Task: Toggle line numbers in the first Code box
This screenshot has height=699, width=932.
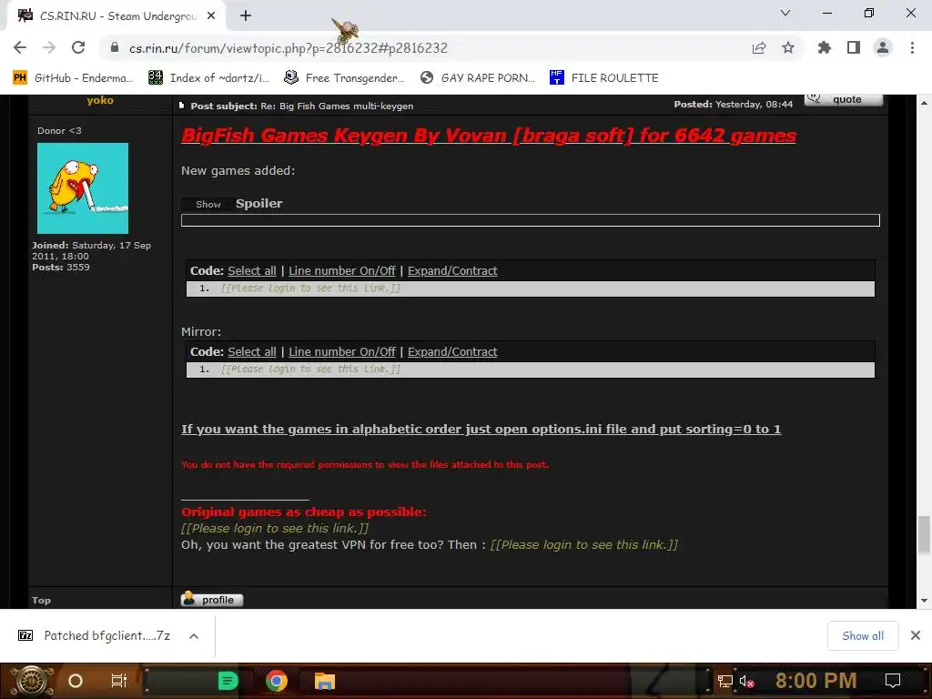Action: coord(342,270)
